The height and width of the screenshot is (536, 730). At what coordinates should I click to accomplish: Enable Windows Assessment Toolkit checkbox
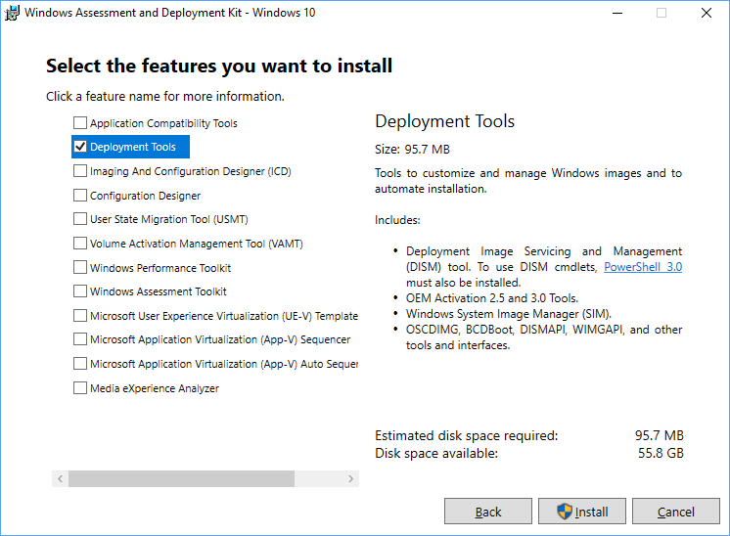pyautogui.click(x=80, y=291)
